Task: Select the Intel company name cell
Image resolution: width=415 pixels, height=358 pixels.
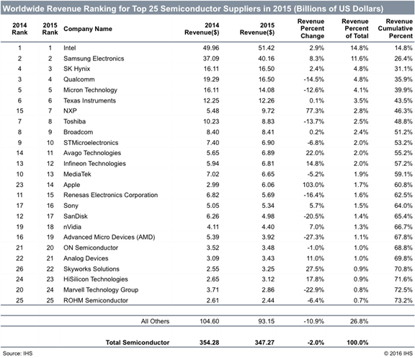Action: pos(70,48)
